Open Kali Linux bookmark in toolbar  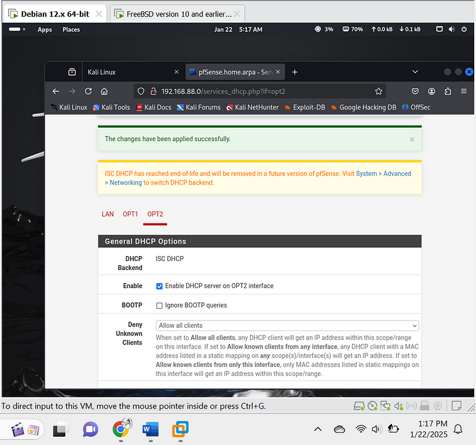click(x=69, y=107)
